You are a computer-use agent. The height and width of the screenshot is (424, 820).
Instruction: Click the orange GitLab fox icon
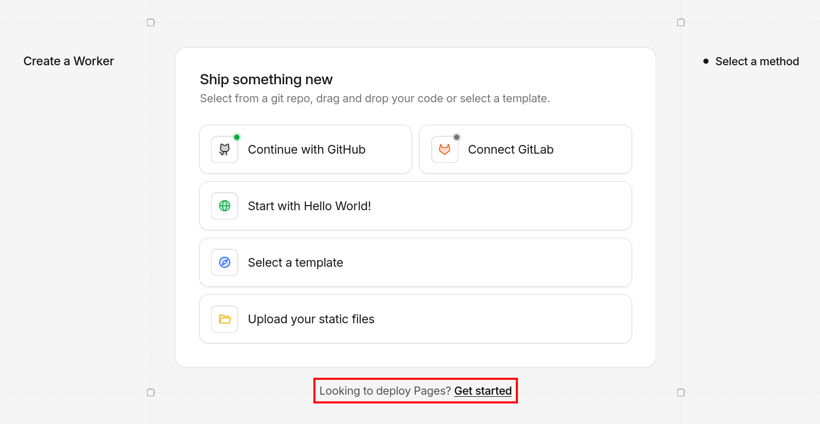pyautogui.click(x=444, y=150)
